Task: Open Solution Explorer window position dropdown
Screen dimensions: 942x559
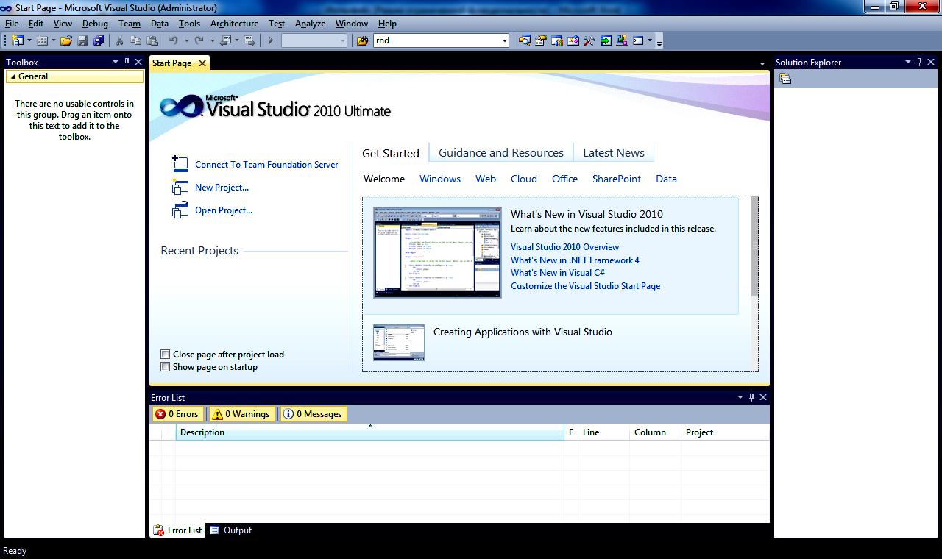Action: click(907, 62)
